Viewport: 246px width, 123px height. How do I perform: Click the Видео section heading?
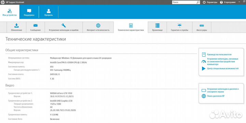click(x=10, y=85)
